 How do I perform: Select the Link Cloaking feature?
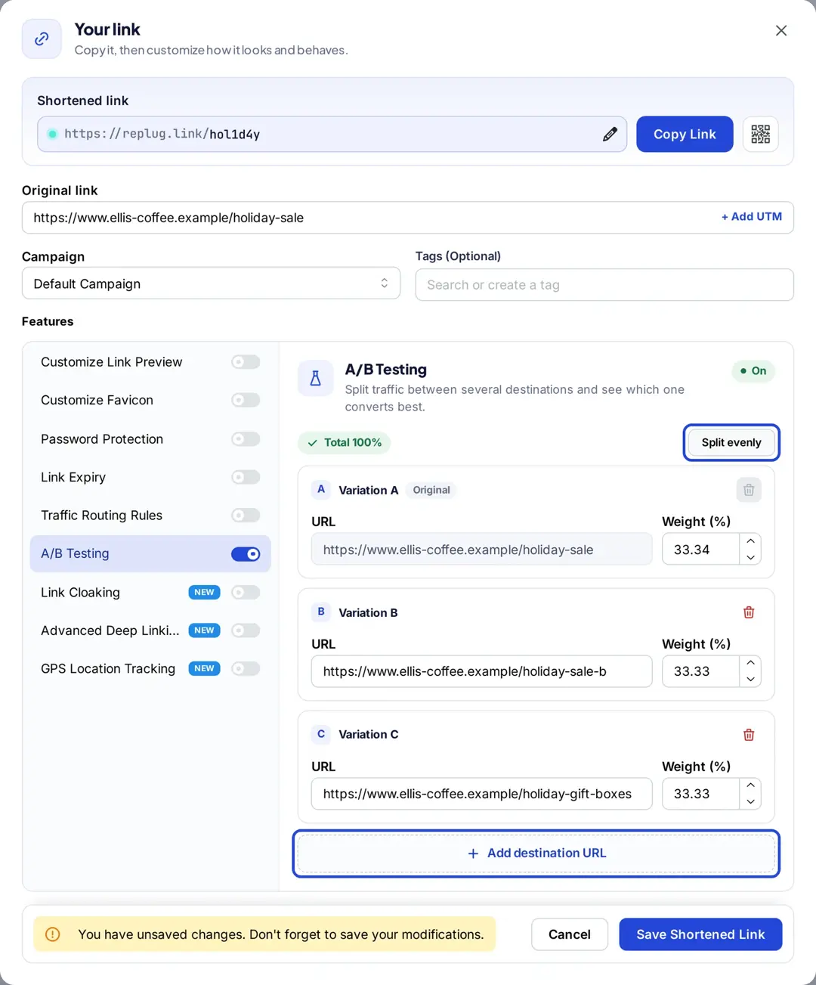click(150, 593)
